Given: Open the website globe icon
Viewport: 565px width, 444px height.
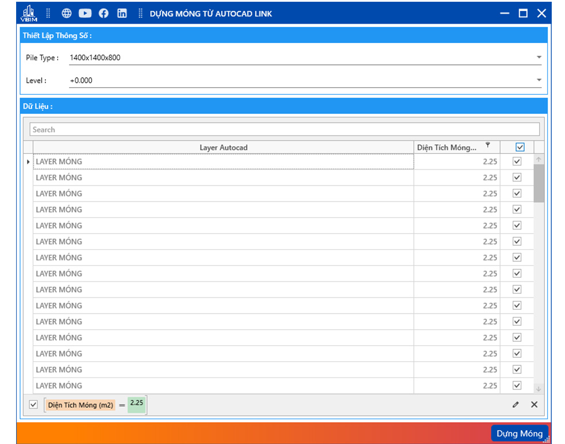Looking at the screenshot, I should 67,13.
